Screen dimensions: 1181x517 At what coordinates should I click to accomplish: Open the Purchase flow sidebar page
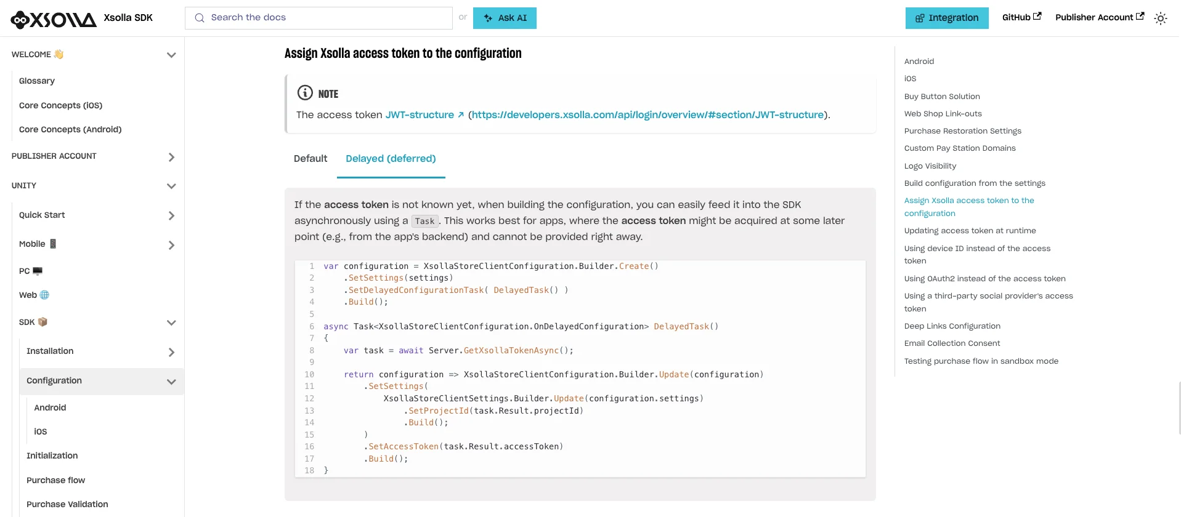click(x=56, y=480)
